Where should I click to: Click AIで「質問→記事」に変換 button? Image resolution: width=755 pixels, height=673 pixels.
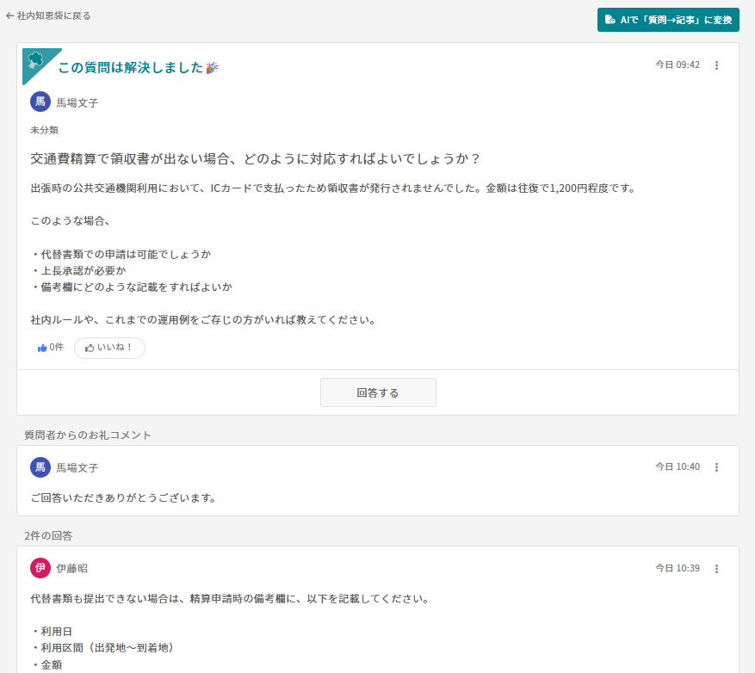pos(669,19)
